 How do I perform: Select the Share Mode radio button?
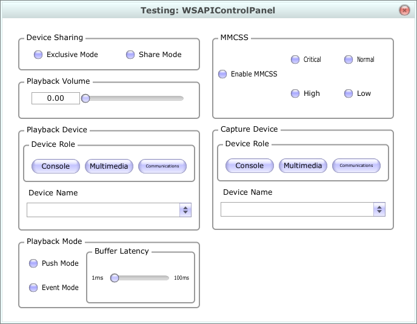[x=130, y=55]
